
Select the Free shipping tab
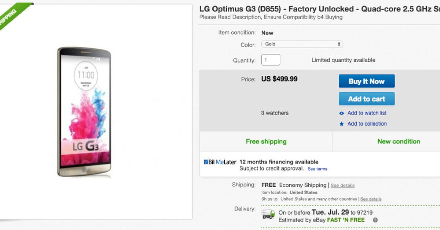point(266,141)
